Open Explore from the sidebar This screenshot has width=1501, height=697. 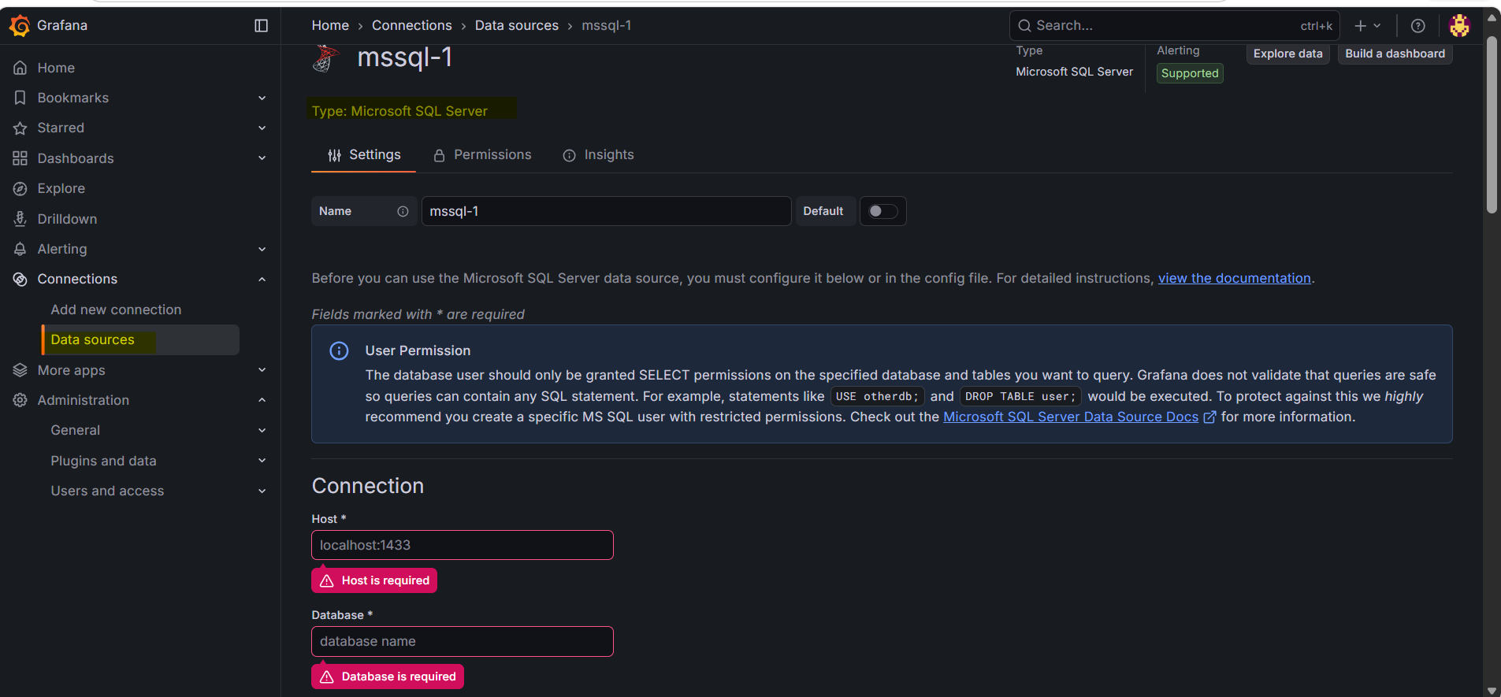tap(61, 188)
